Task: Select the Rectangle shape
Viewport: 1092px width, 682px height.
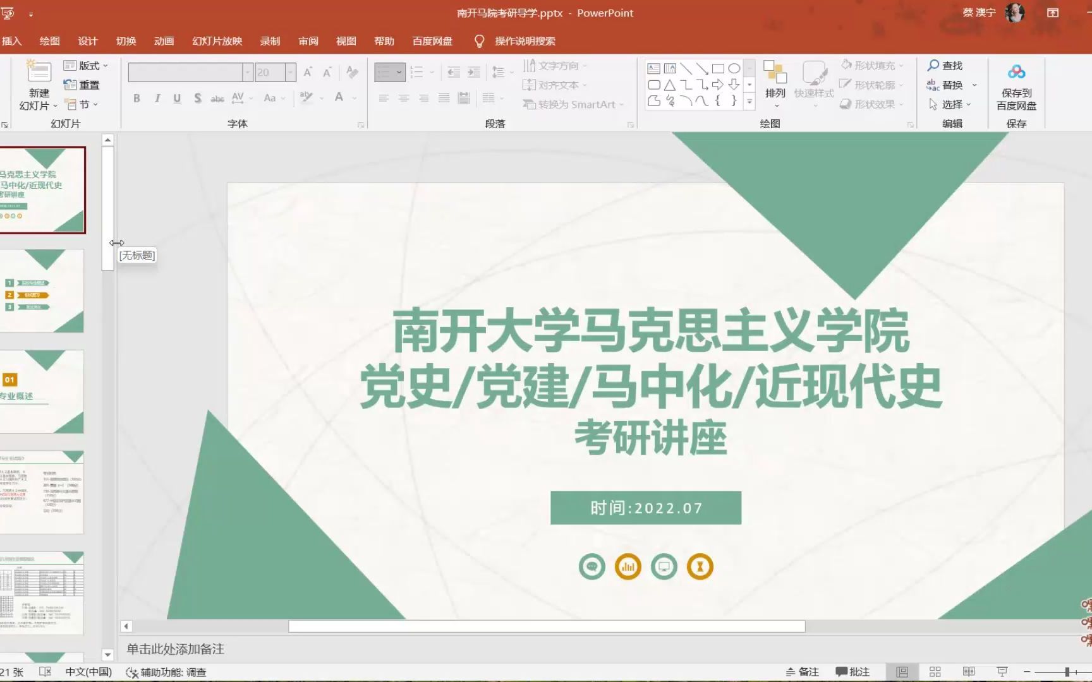Action: [x=718, y=69]
